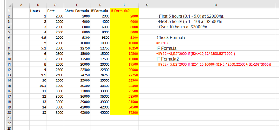The height and width of the screenshot is (130, 279).
Task: Click "IF Formula" label in column H
Action: pyautogui.click(x=166, y=48)
